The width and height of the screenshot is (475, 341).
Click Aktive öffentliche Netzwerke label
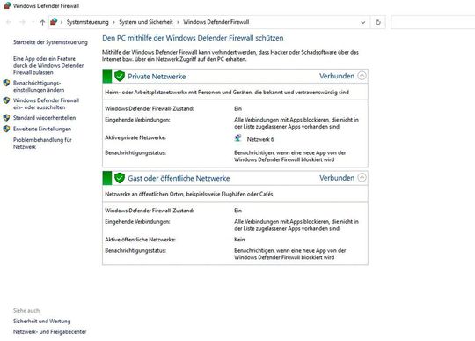(140, 240)
